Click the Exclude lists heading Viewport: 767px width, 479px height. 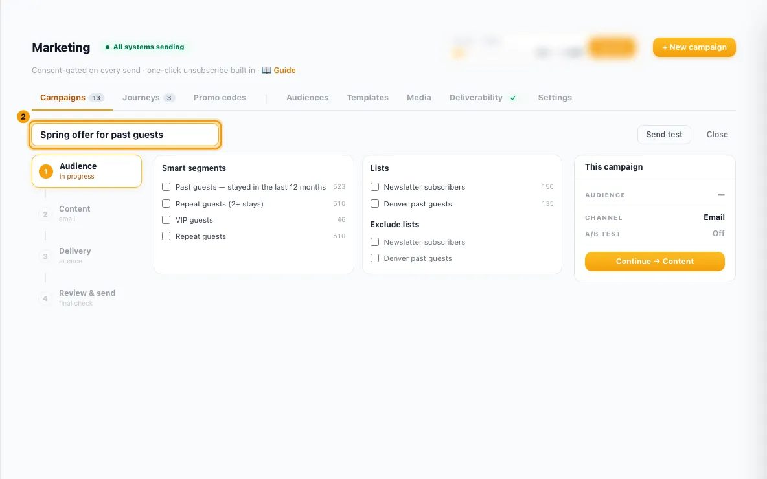[x=395, y=225]
